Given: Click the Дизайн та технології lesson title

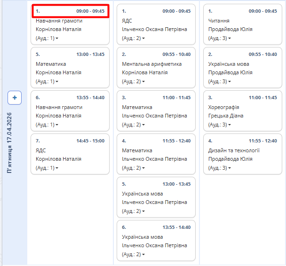Looking at the screenshot, I should [x=234, y=150].
